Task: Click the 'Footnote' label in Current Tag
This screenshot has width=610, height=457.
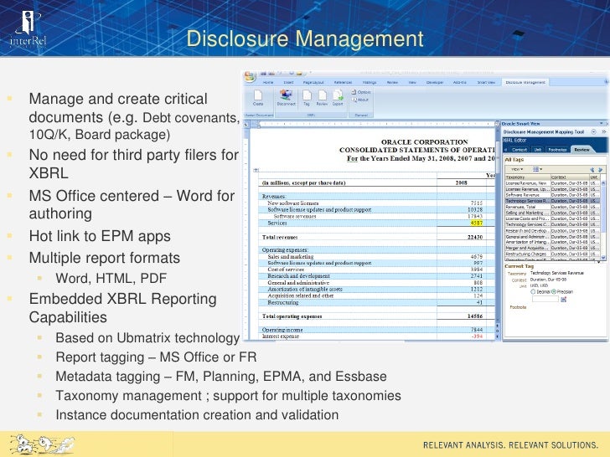Action: click(518, 307)
